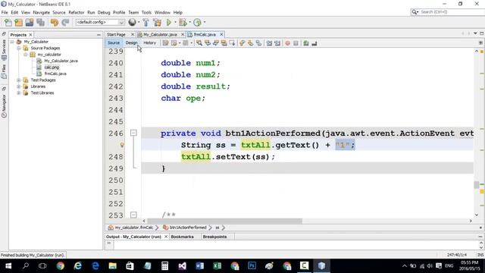Open the File menu
The height and width of the screenshot is (273, 485).
point(5,12)
